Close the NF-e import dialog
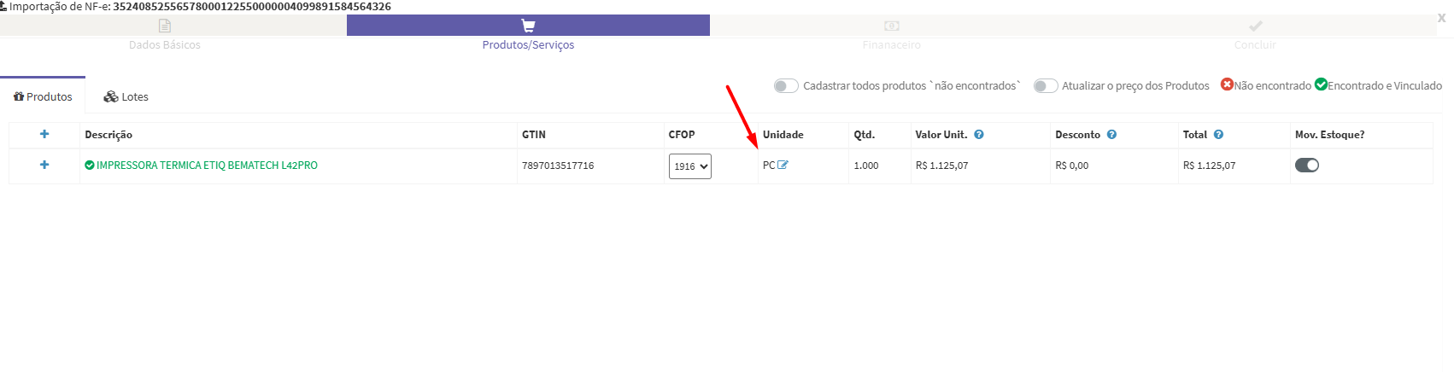The image size is (1454, 372). pyautogui.click(x=1442, y=18)
